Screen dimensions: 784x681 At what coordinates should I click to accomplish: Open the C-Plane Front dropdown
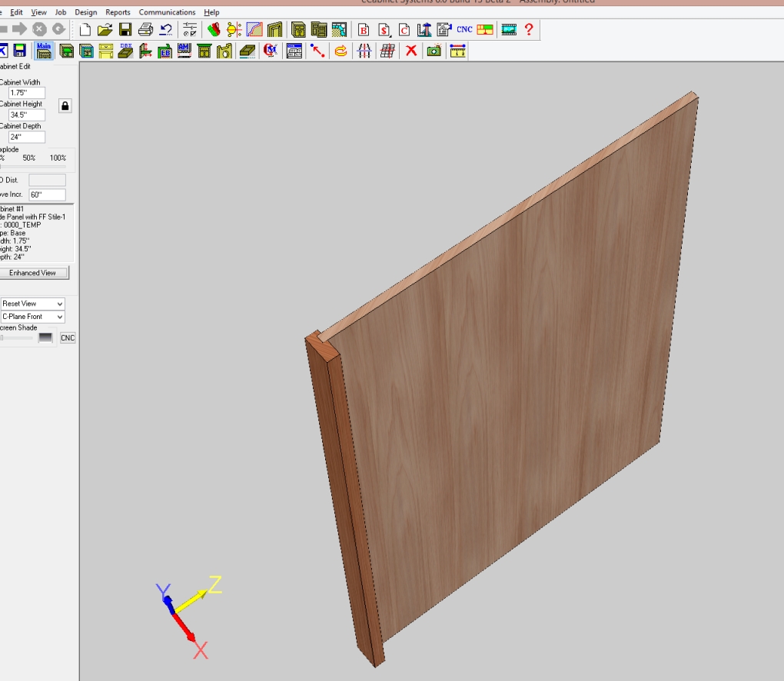(x=32, y=317)
